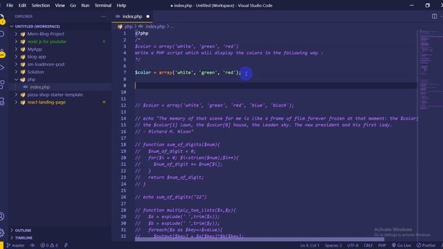
Task: Click the Prettier status item
Action: (x=426, y=246)
